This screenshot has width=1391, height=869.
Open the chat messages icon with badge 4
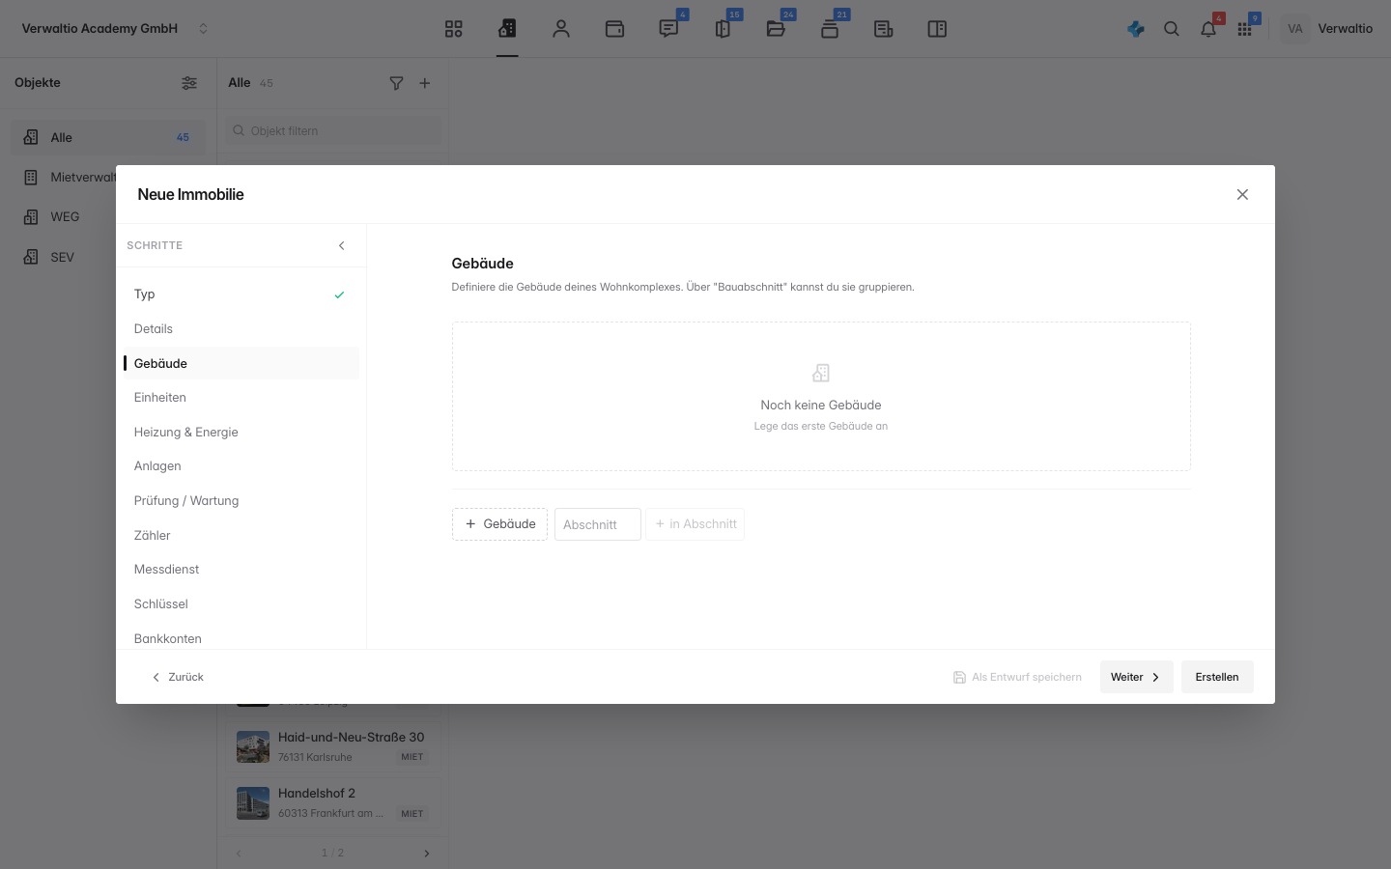coord(668,29)
